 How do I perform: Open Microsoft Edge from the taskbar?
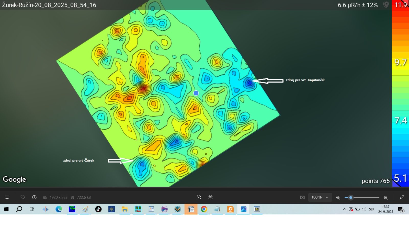click(x=59, y=209)
